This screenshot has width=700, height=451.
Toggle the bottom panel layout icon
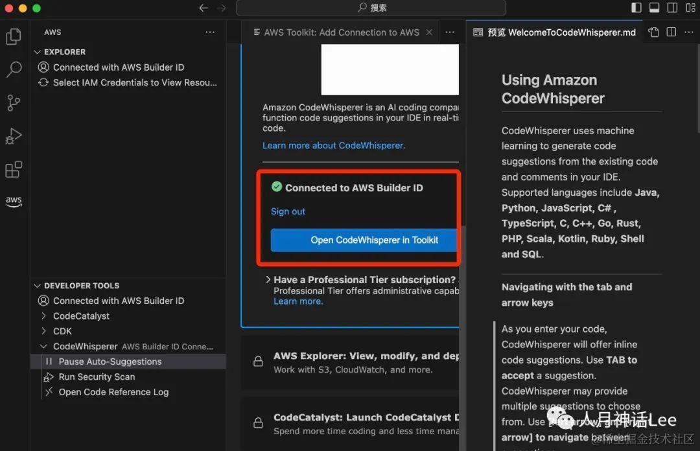pos(654,8)
